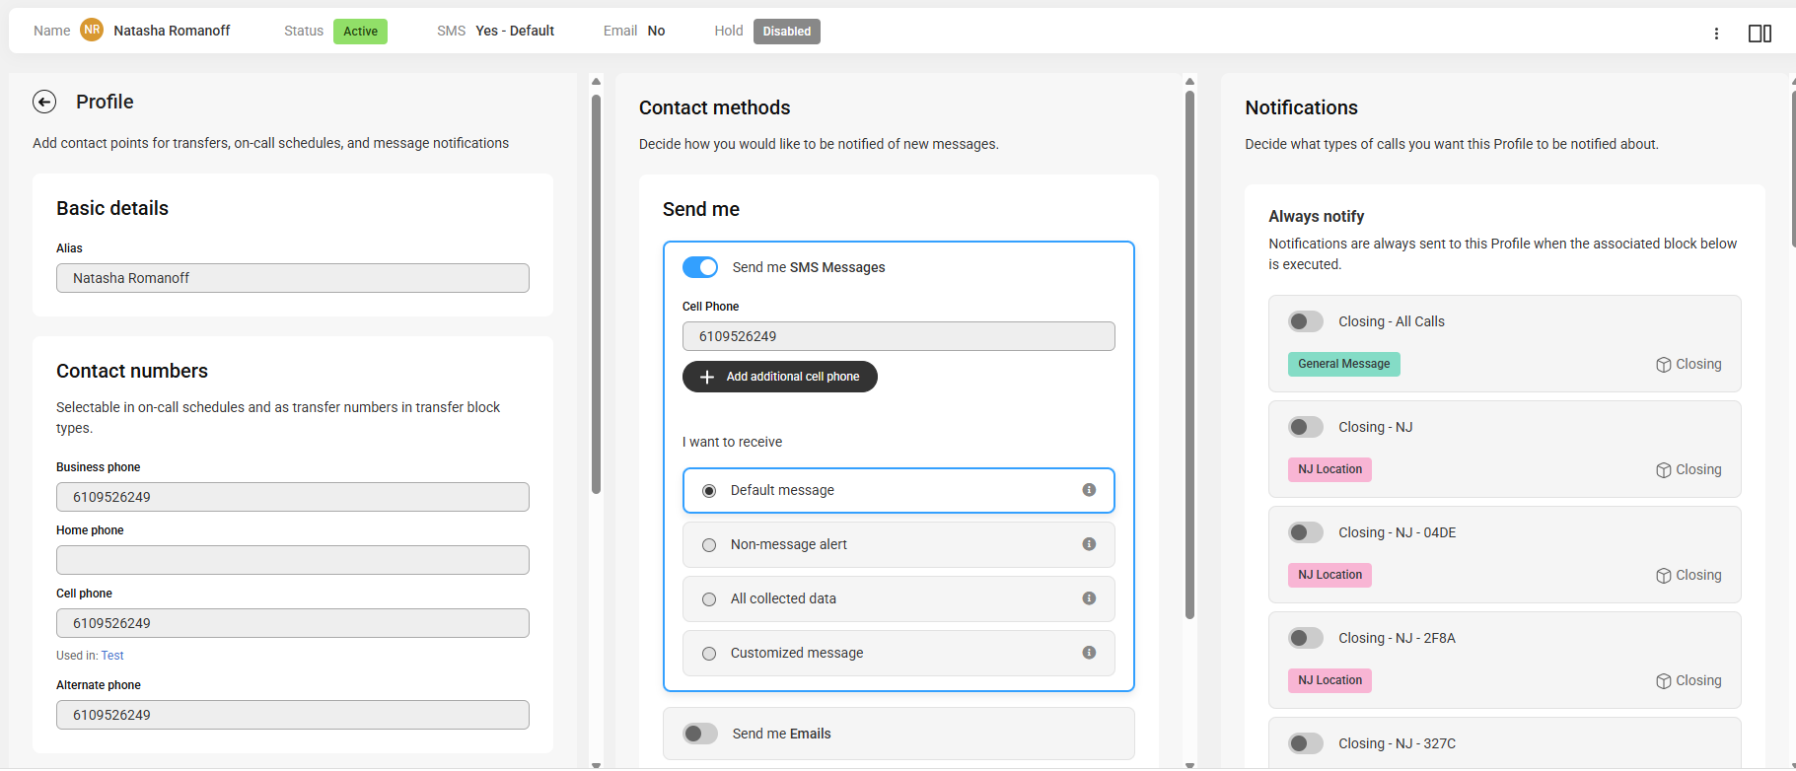Screen dimensions: 1796x771
Task: Click the General Message tag
Action: point(1344,364)
